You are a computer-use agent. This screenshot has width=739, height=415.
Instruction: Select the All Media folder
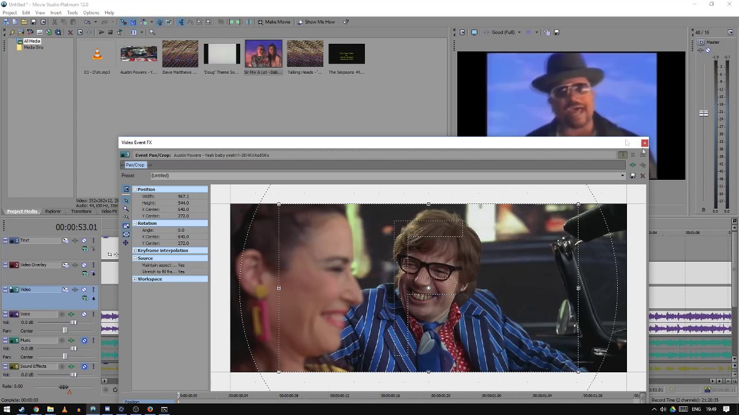[x=32, y=41]
